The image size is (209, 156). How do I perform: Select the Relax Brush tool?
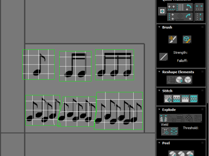click(x=187, y=39)
